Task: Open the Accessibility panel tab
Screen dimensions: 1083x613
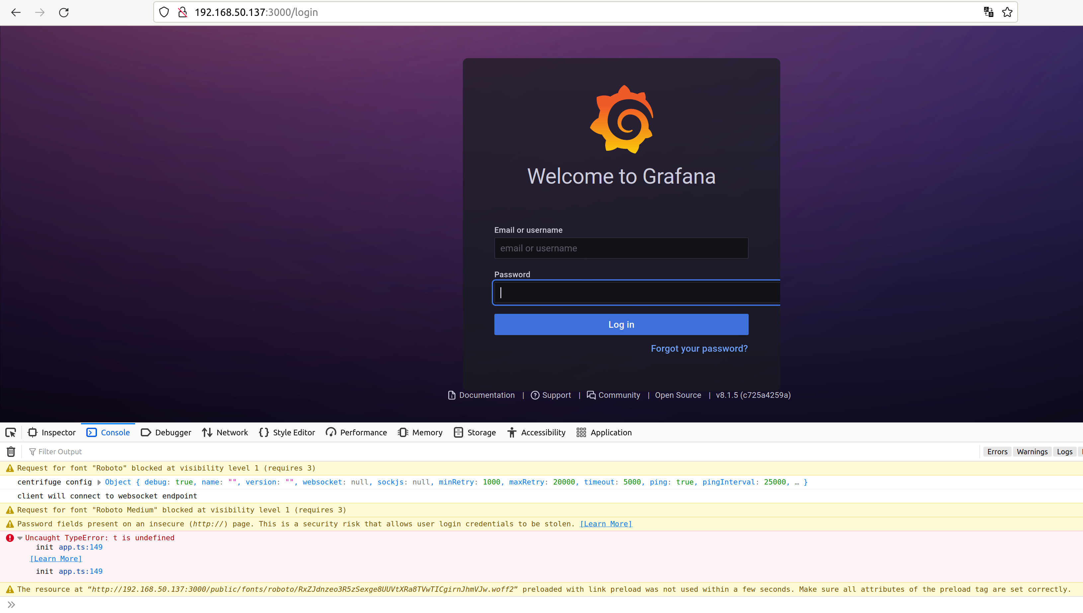Action: (x=536, y=432)
